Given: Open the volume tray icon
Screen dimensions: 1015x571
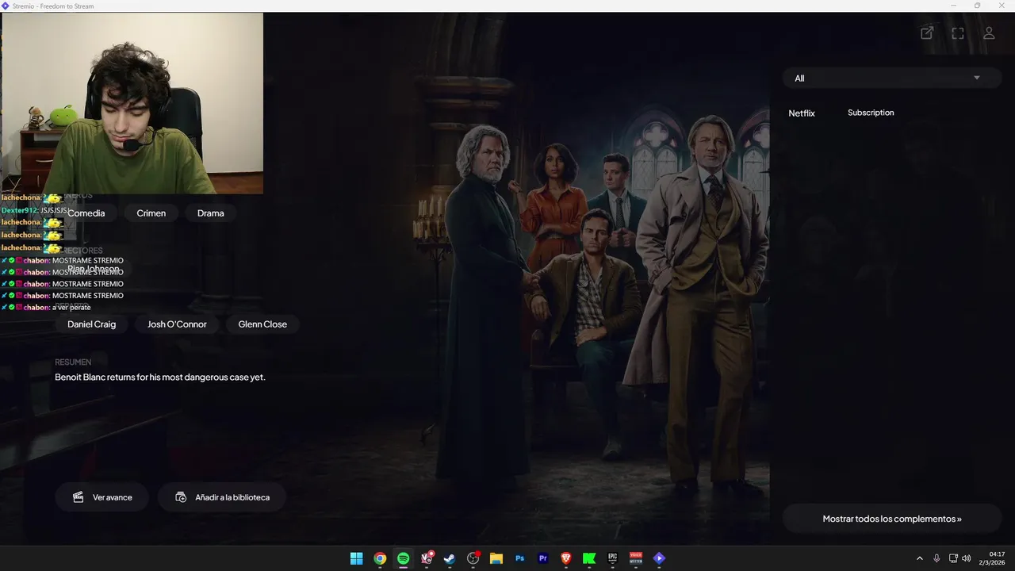Looking at the screenshot, I should (966, 558).
